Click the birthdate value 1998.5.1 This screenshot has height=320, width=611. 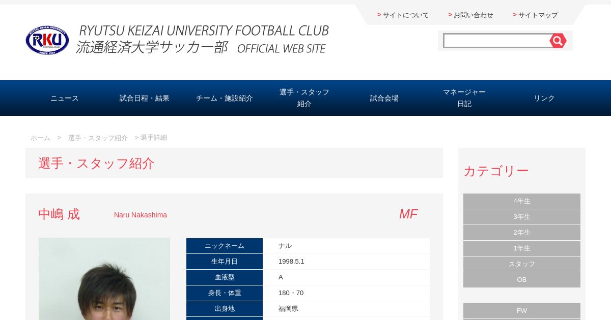click(291, 262)
